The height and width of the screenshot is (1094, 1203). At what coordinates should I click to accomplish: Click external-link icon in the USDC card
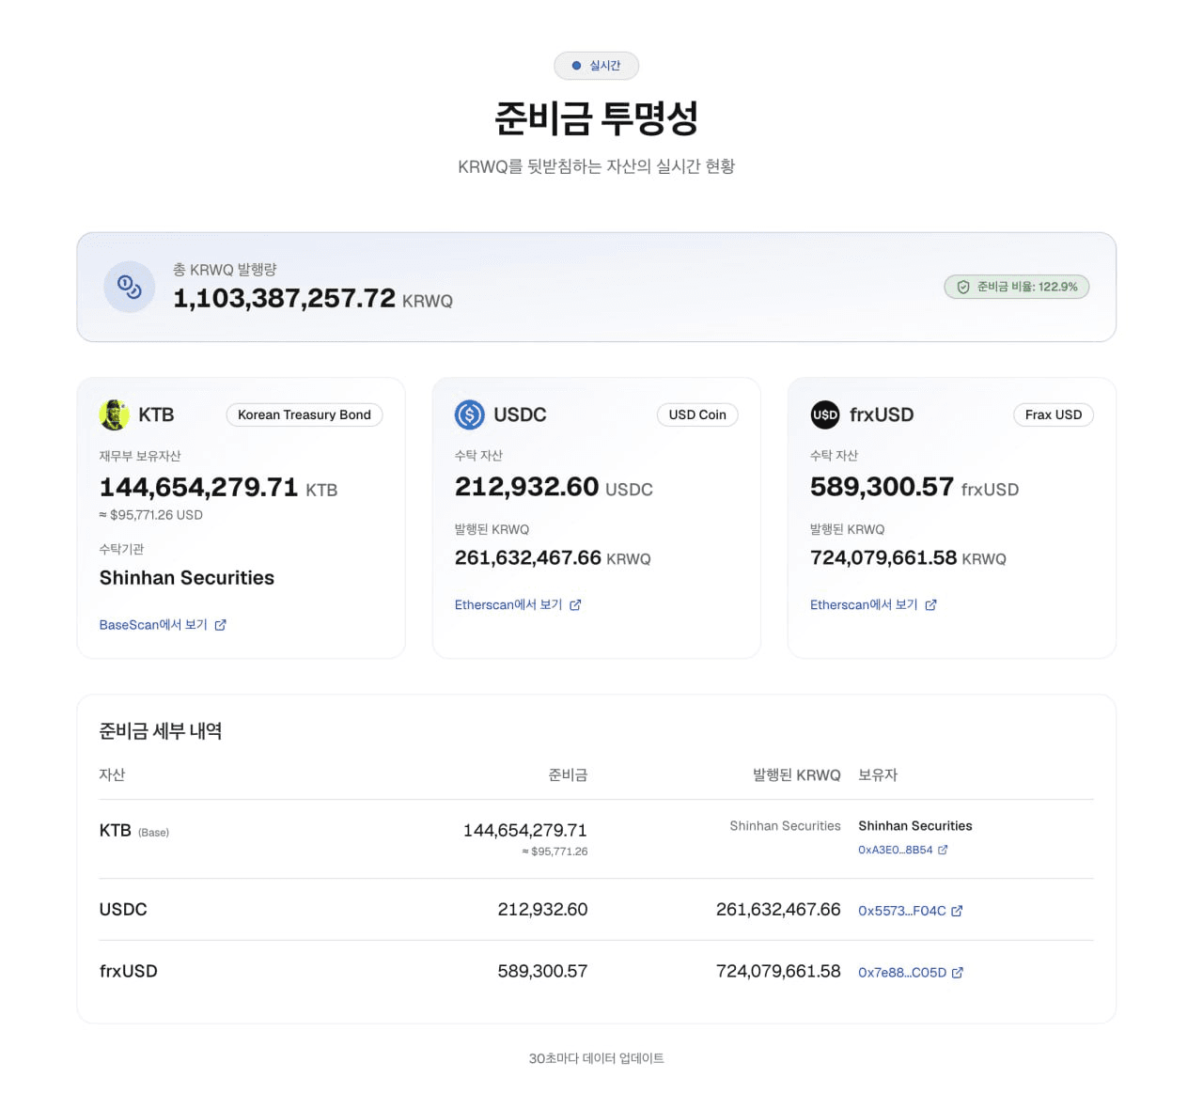[x=575, y=605]
